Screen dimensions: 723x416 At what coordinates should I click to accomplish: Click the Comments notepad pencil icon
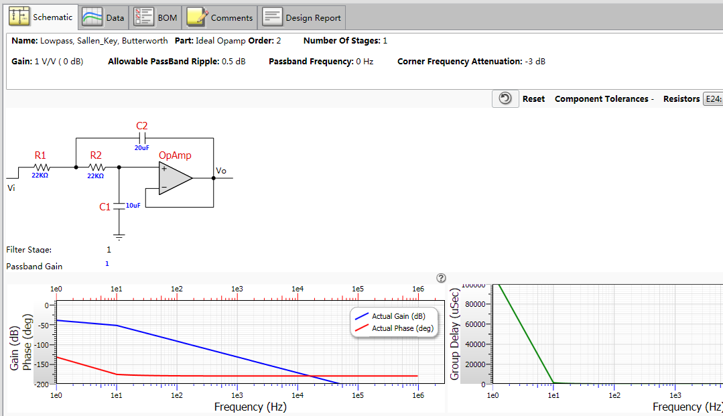[x=197, y=17]
